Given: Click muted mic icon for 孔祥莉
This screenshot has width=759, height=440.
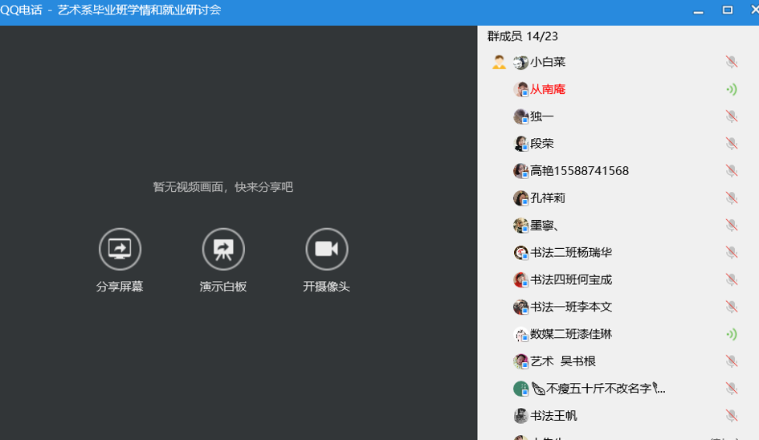Looking at the screenshot, I should pos(732,198).
